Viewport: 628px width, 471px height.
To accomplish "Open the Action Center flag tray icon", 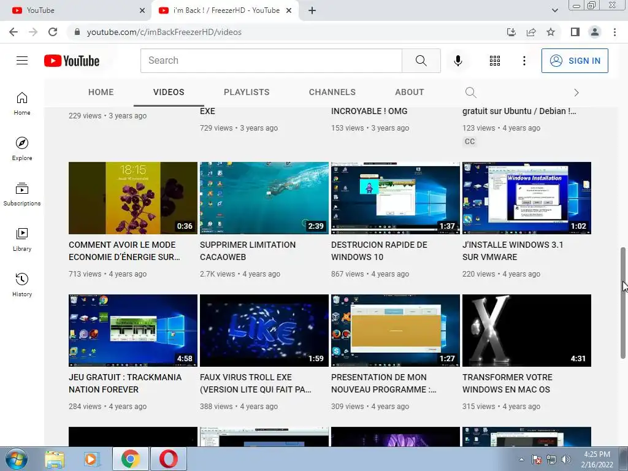I will point(537,460).
